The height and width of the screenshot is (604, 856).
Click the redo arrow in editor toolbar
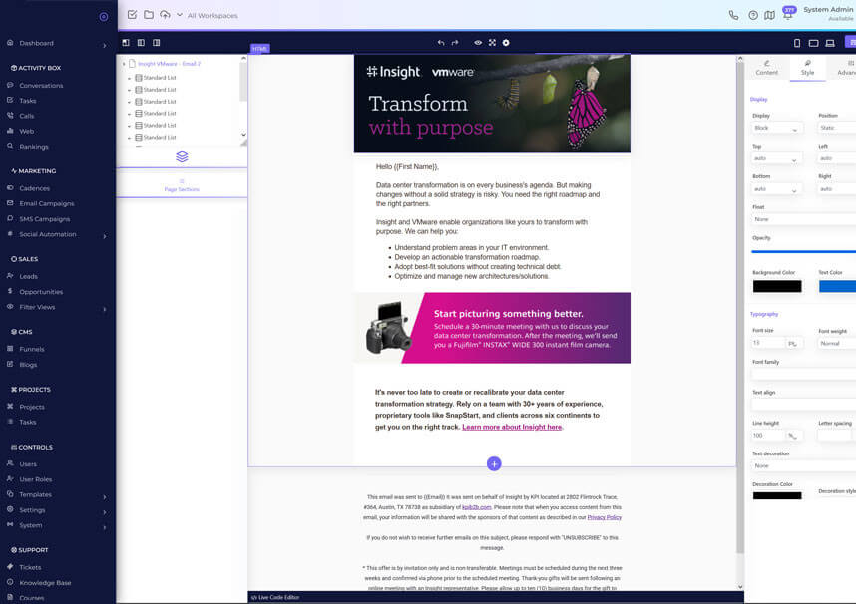455,43
